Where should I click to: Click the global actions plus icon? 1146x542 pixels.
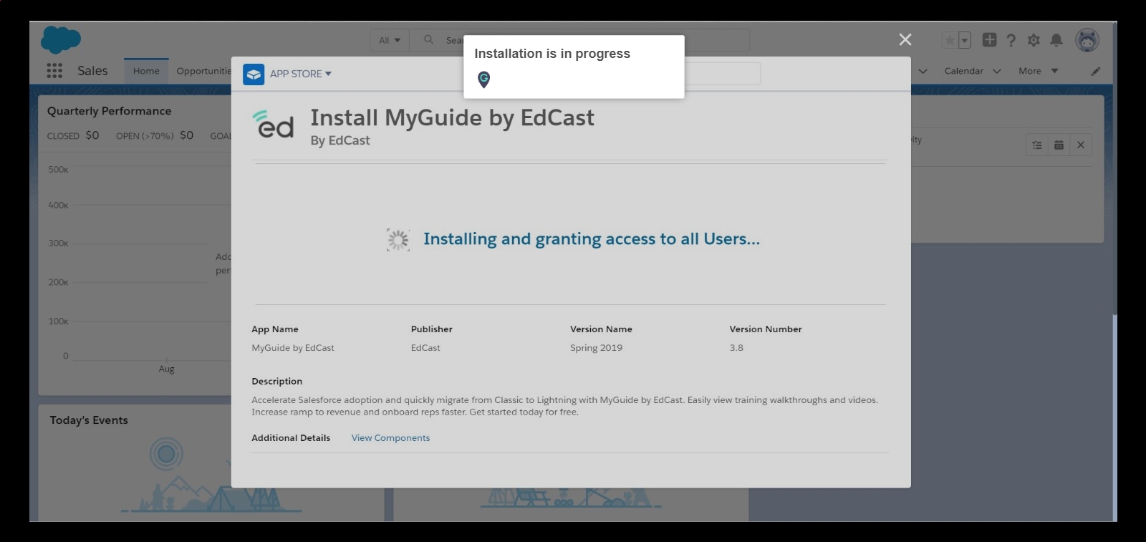click(989, 40)
